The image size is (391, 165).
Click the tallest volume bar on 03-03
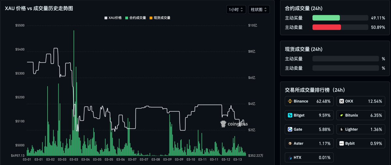pyautogui.click(x=74, y=93)
